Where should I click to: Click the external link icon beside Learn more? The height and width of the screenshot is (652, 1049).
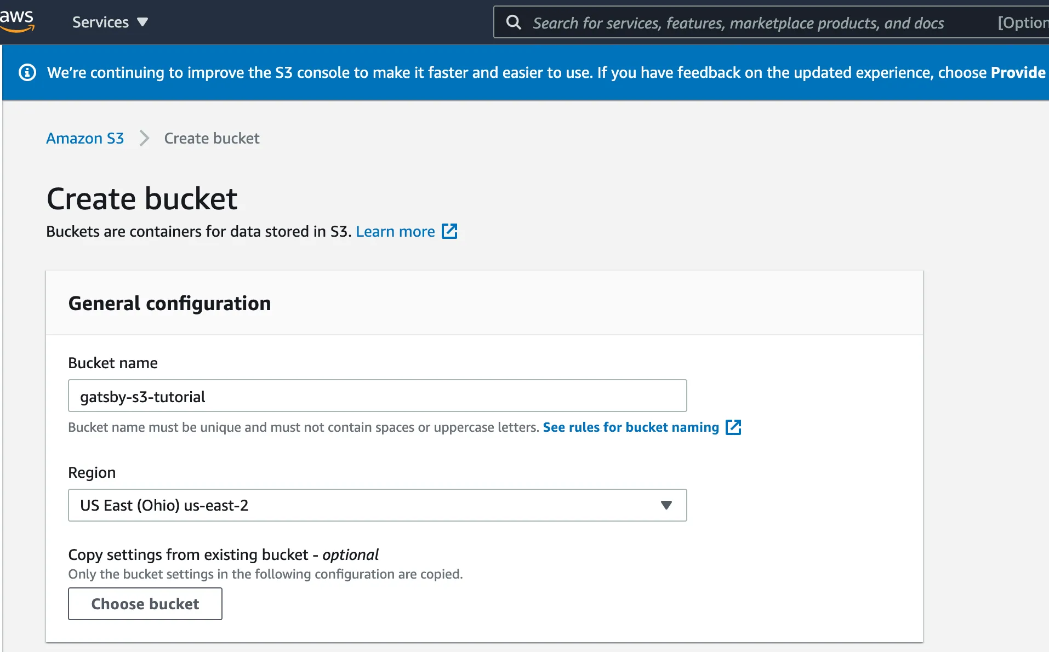(x=449, y=231)
